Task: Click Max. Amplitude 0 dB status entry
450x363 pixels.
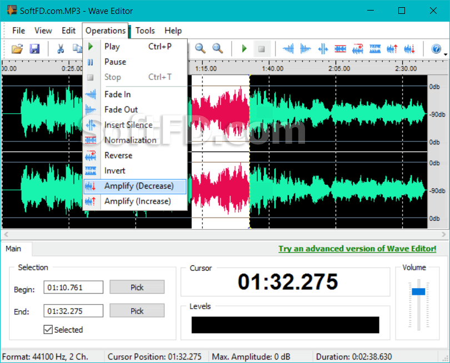Action: click(x=251, y=357)
